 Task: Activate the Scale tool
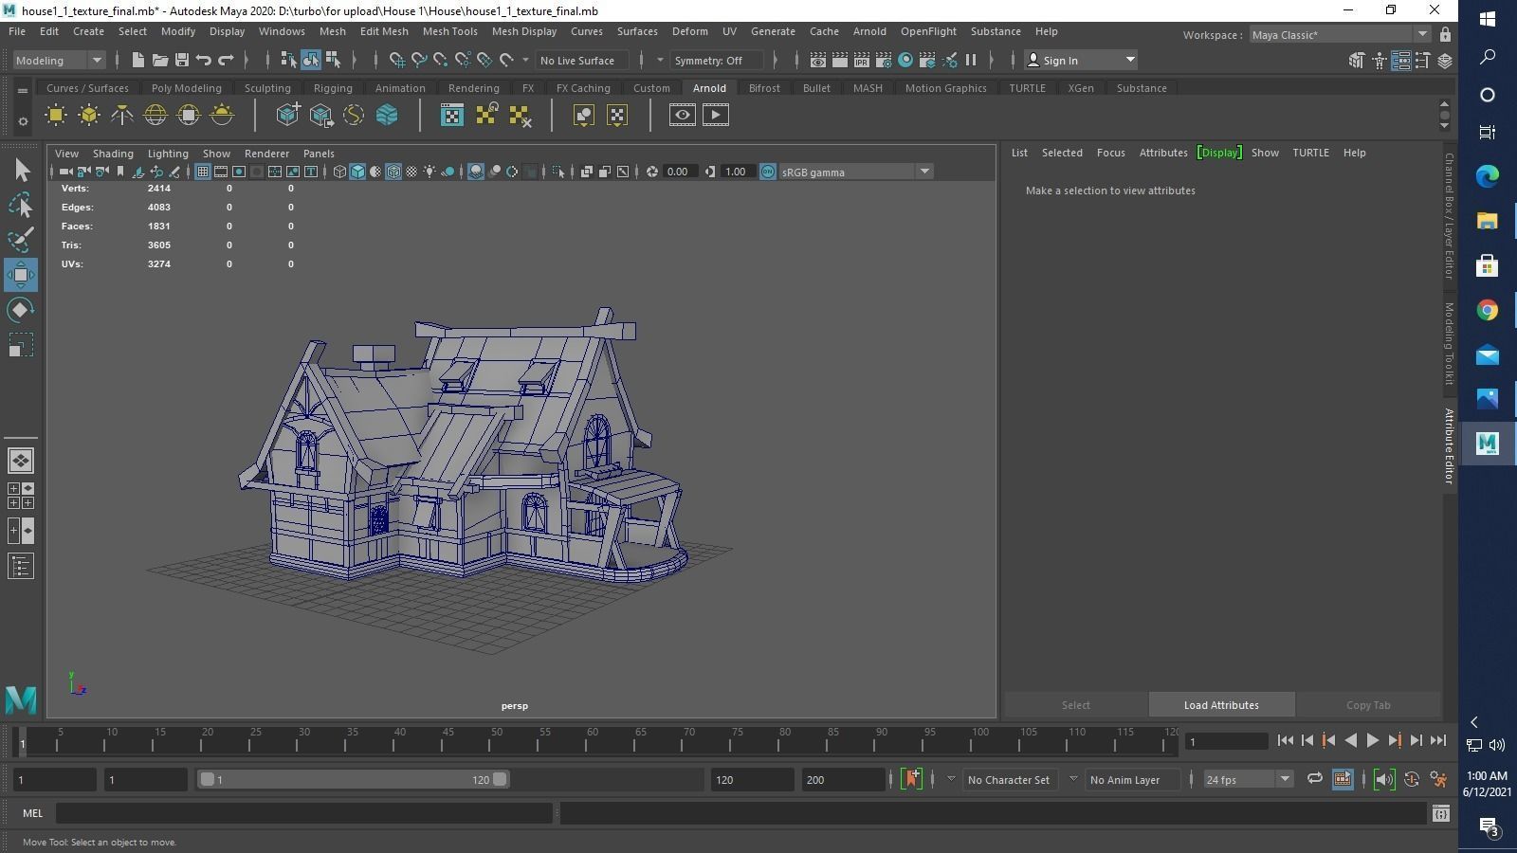click(x=21, y=345)
